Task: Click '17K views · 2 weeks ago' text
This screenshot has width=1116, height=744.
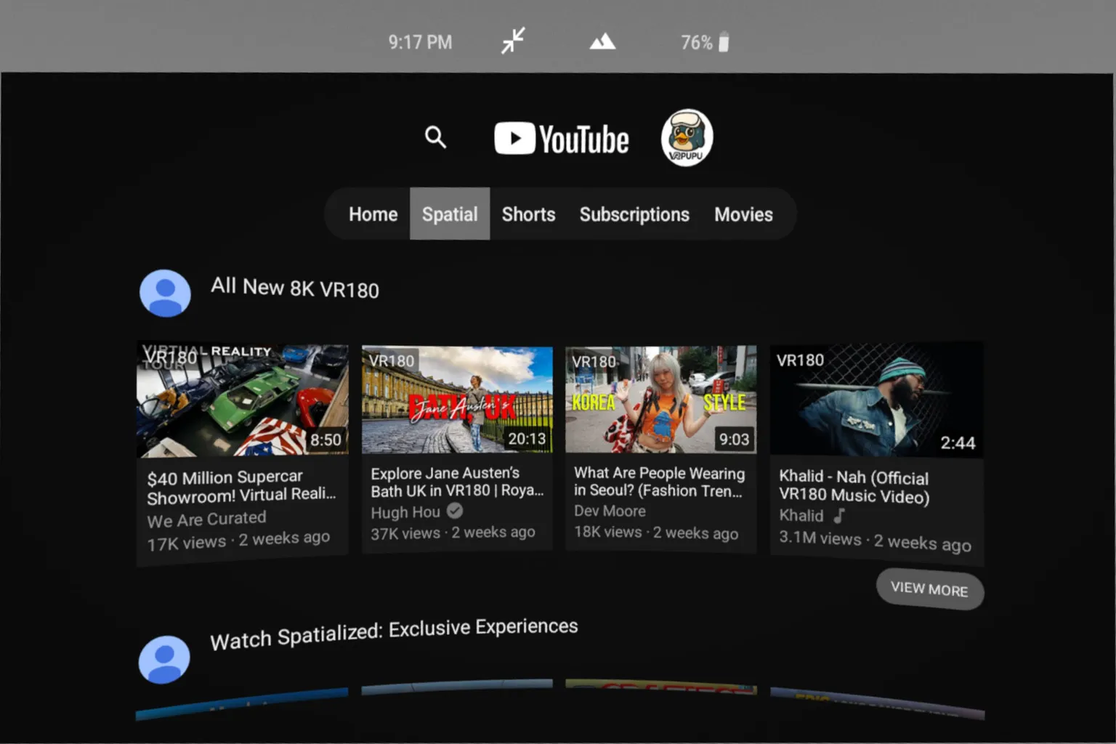Action: (x=238, y=541)
